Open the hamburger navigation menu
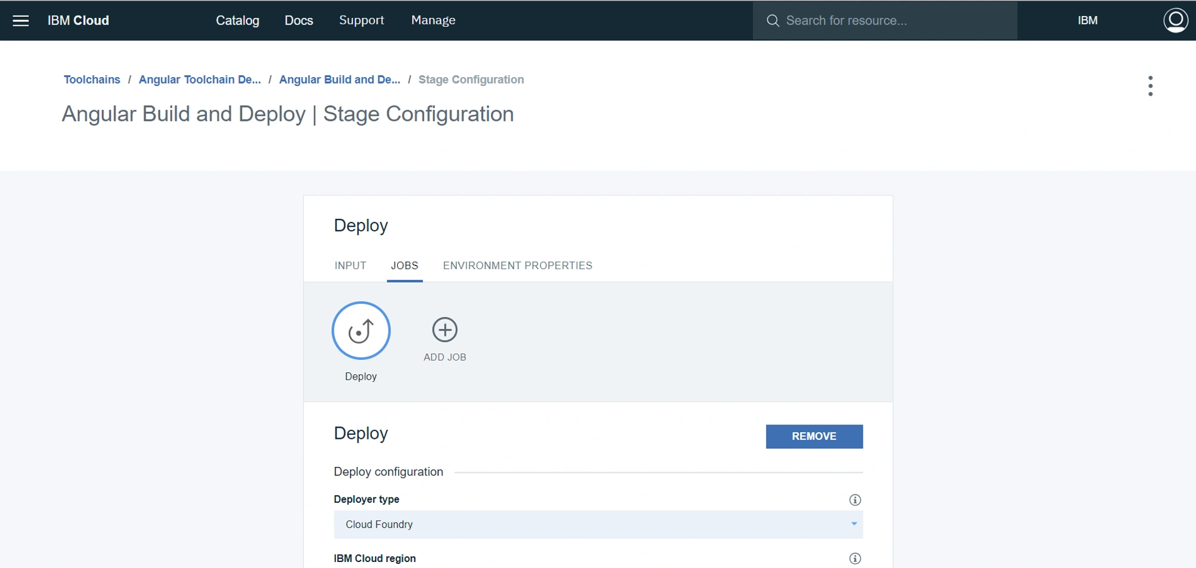Screen dimensions: 1196x568 tap(21, 21)
